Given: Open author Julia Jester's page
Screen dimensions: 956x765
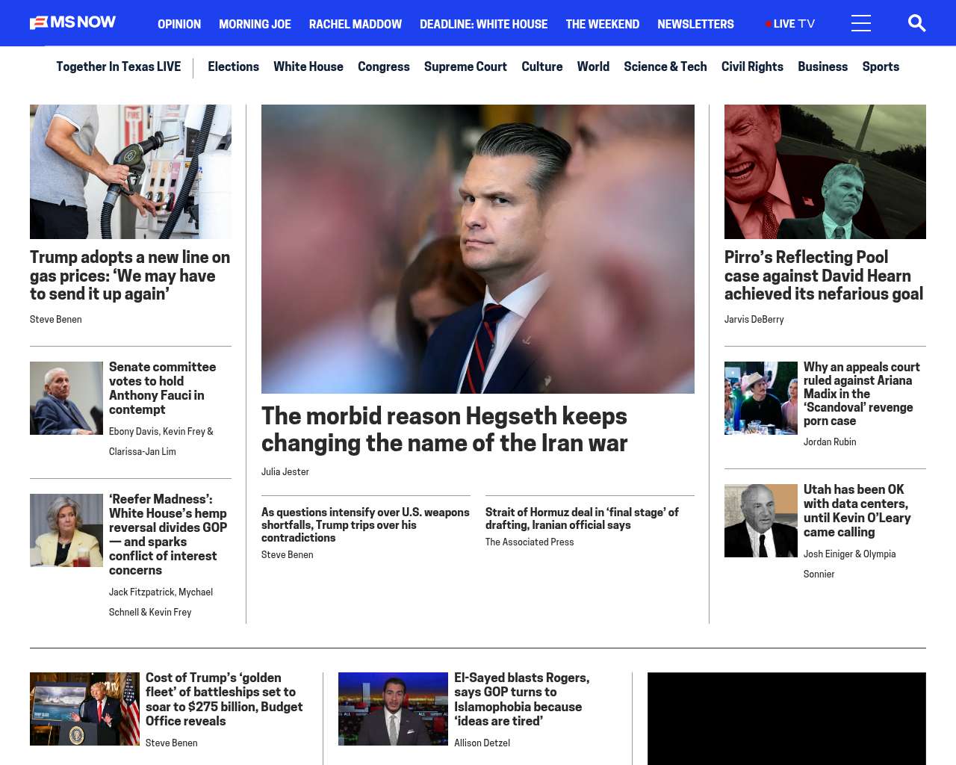Looking at the screenshot, I should pos(285,472).
